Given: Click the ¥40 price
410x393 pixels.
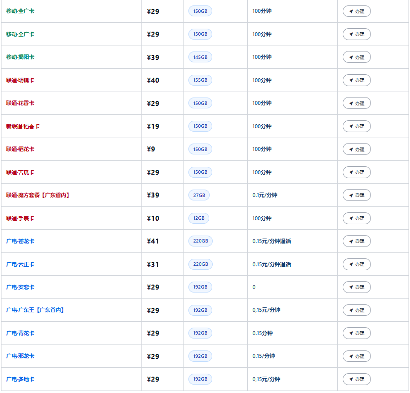Looking at the screenshot, I should click(153, 80).
